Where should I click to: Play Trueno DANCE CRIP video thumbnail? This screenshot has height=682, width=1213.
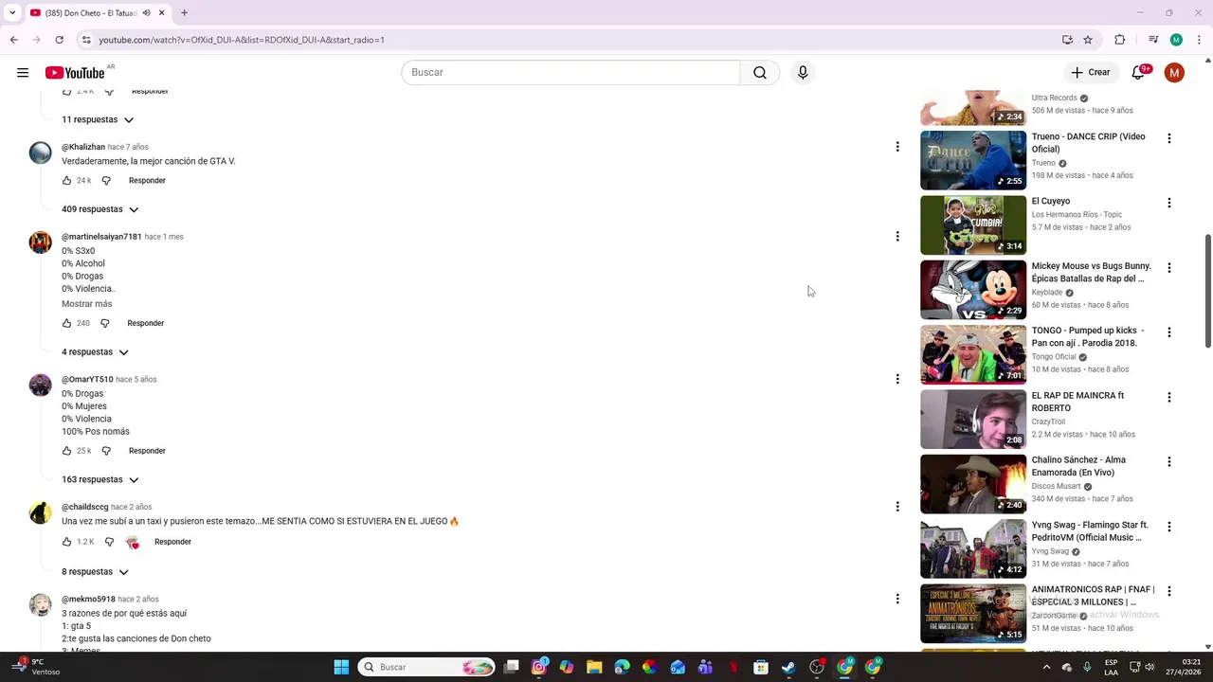(973, 160)
